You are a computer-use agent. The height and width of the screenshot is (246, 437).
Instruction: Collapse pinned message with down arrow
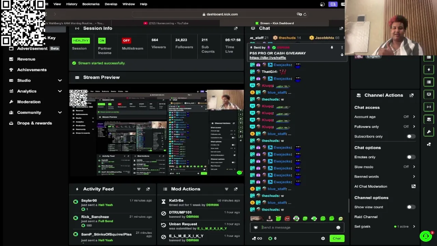342,55
